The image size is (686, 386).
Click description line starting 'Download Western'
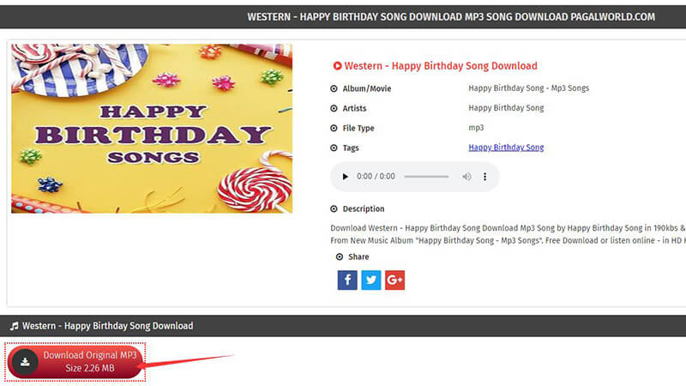click(x=508, y=228)
